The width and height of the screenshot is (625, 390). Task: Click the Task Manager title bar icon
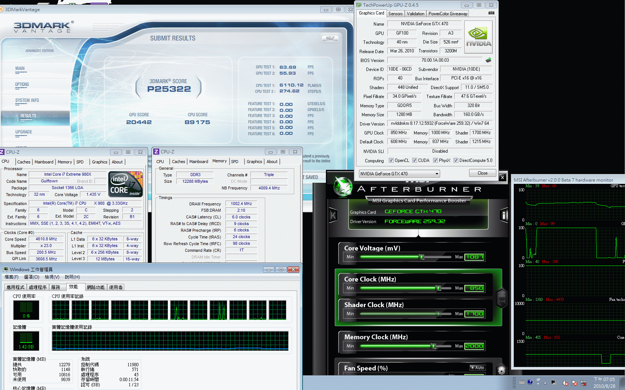[x=5, y=269]
